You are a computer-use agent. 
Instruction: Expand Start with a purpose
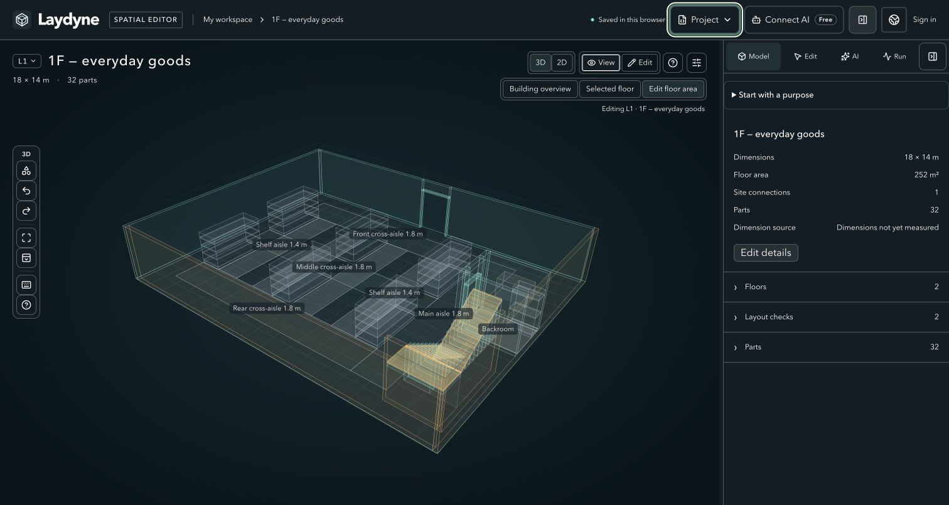click(x=836, y=95)
